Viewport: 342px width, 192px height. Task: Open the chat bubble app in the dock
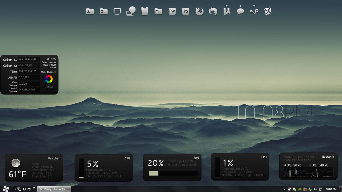[240, 11]
